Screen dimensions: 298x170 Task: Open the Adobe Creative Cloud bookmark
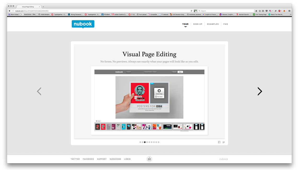[119, 14]
